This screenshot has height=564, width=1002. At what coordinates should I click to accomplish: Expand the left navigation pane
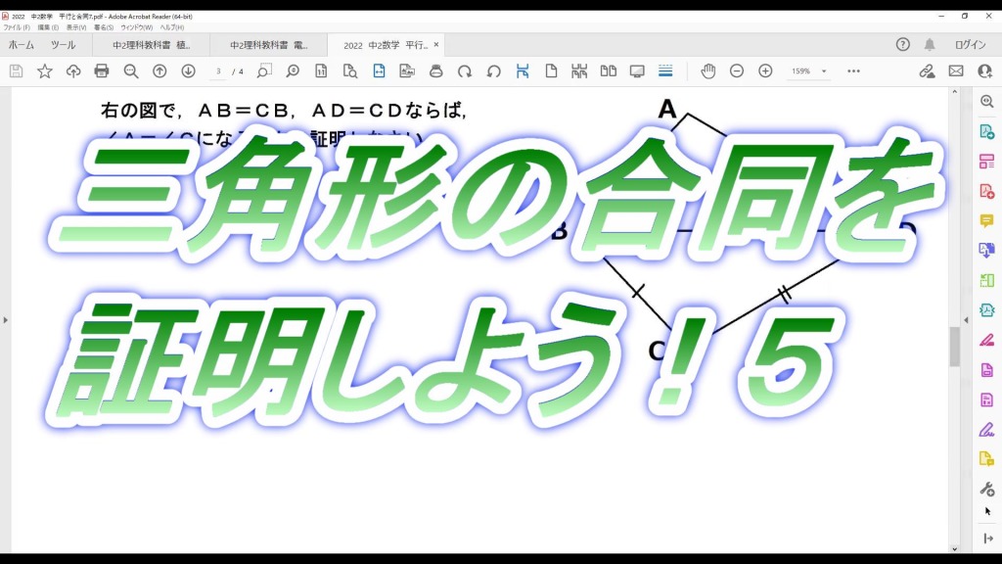point(5,320)
